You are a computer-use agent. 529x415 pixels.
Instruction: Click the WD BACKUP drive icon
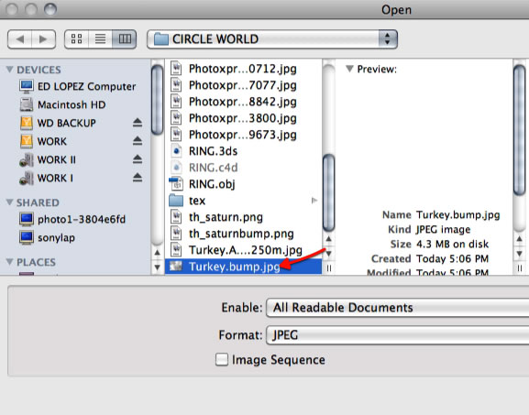tap(27, 123)
